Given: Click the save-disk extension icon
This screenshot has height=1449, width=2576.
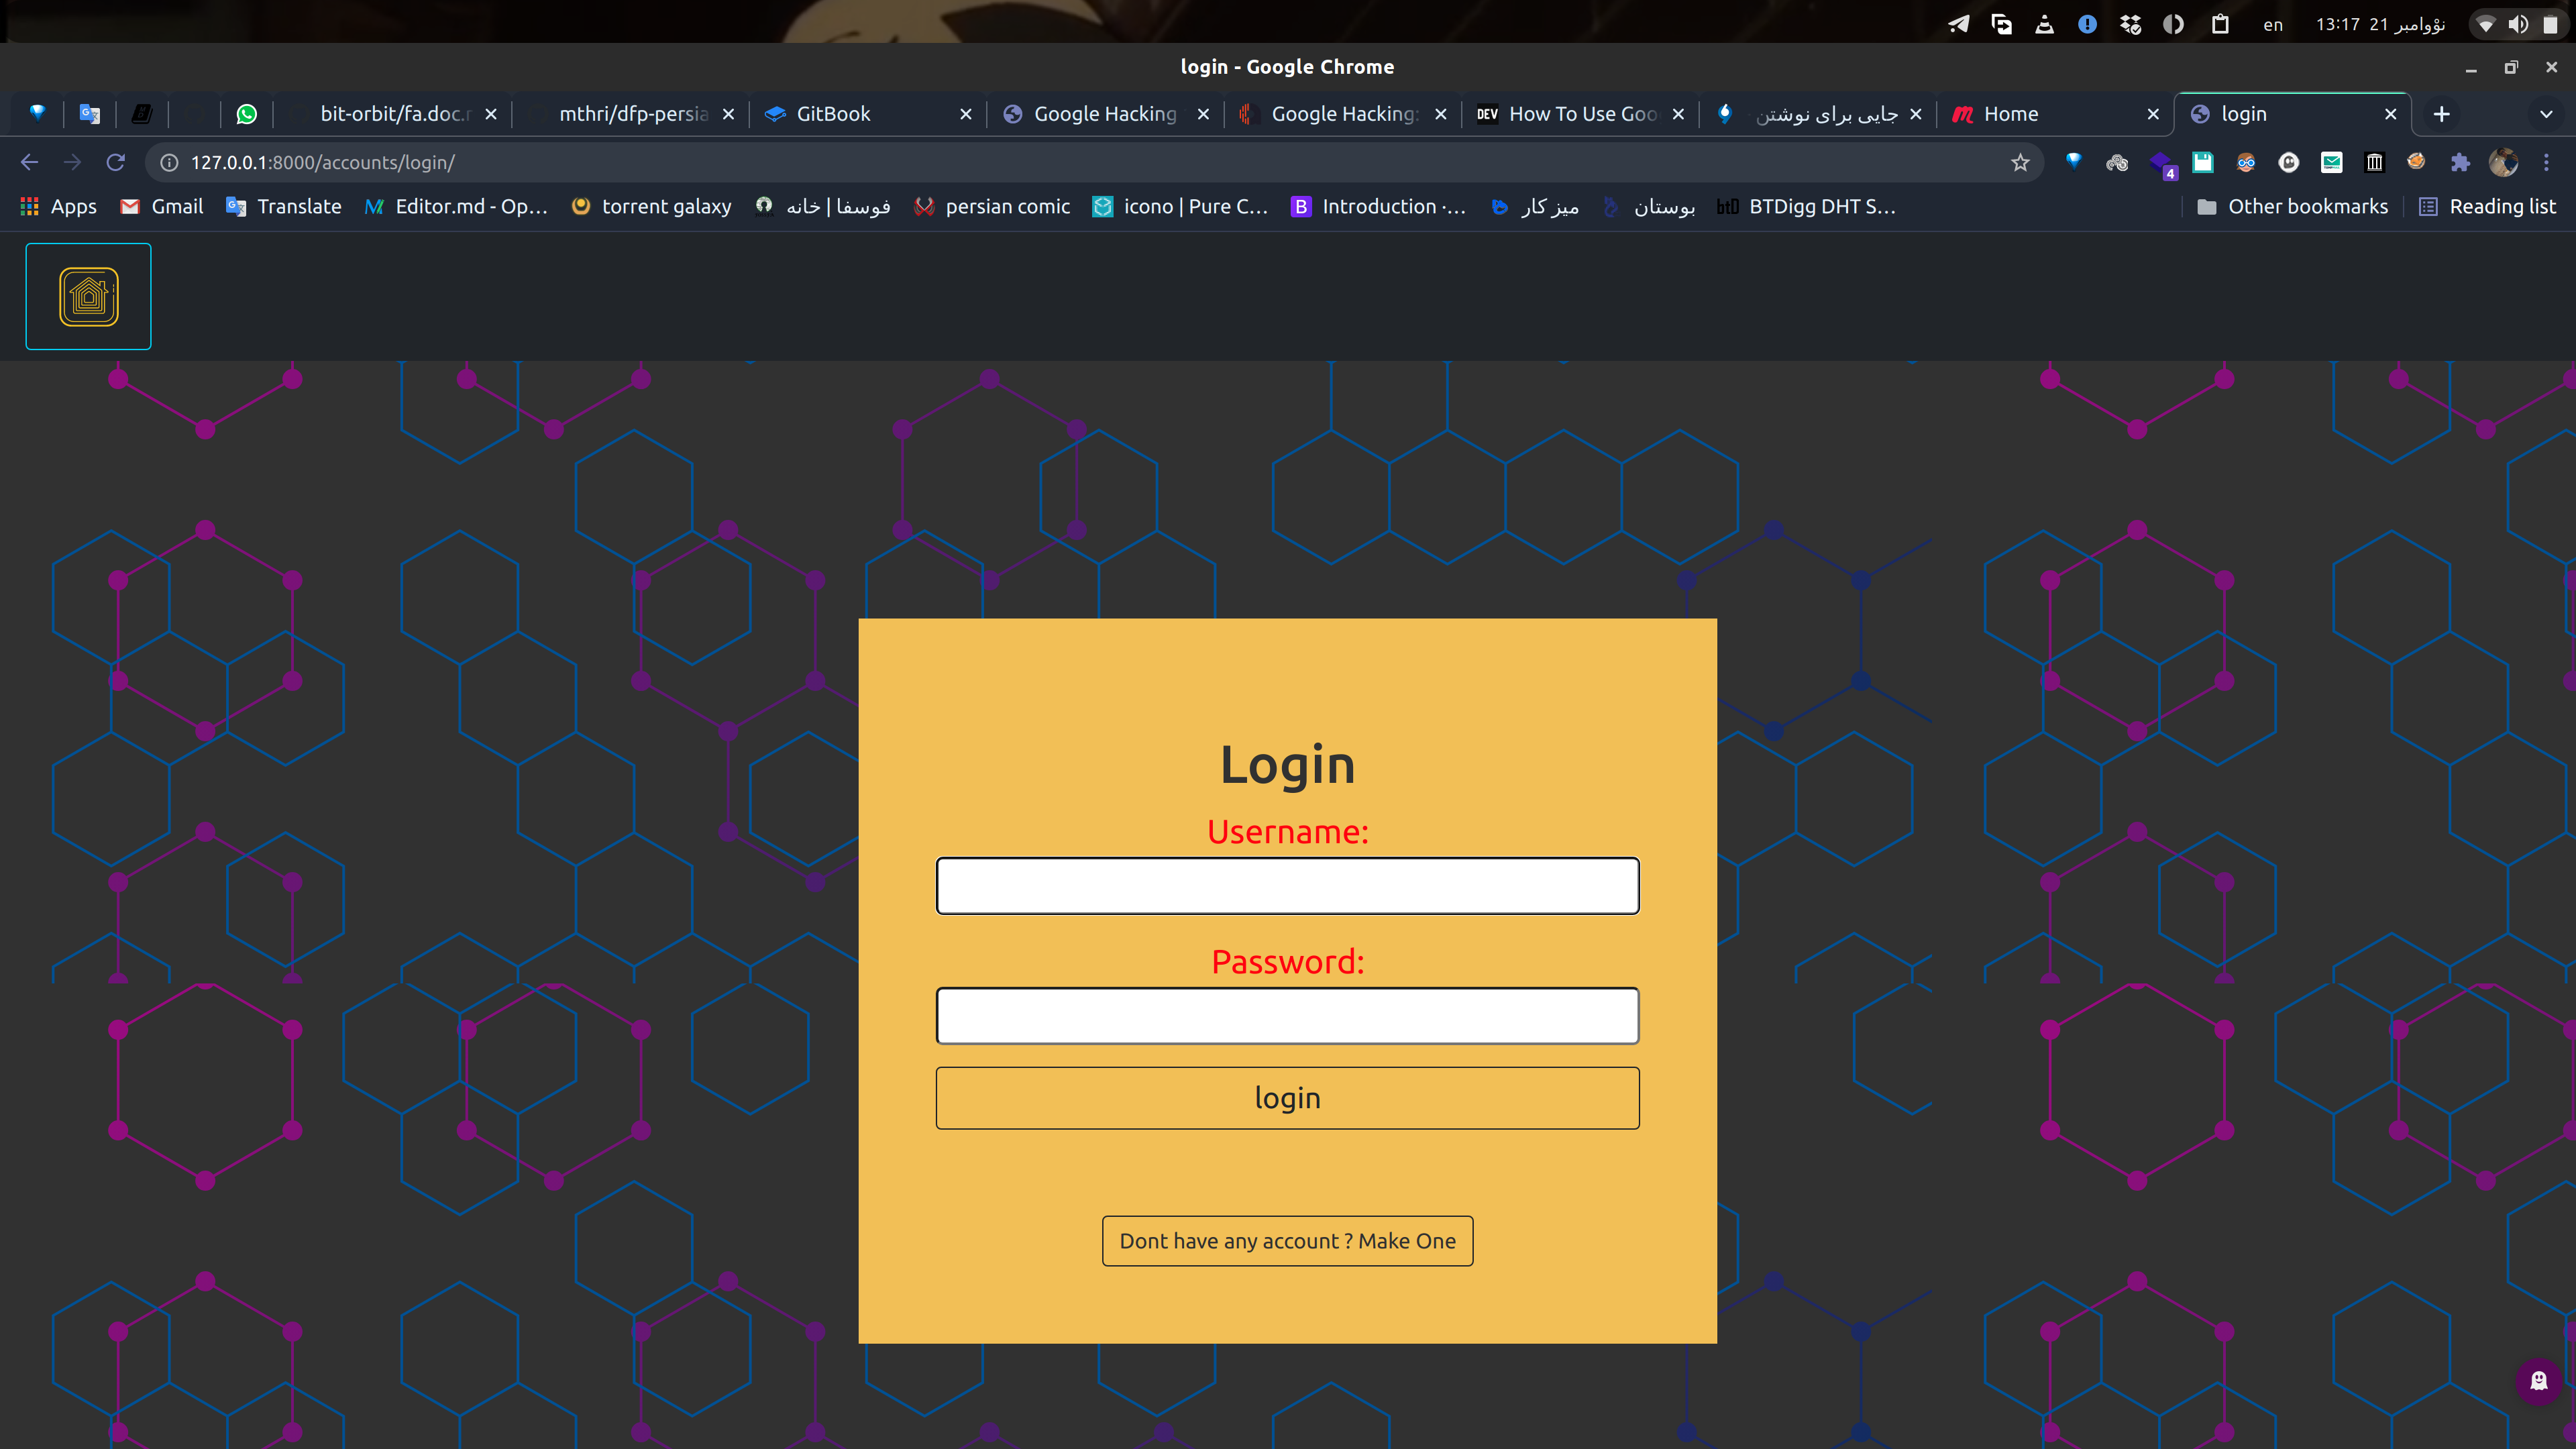Looking at the screenshot, I should (2203, 162).
